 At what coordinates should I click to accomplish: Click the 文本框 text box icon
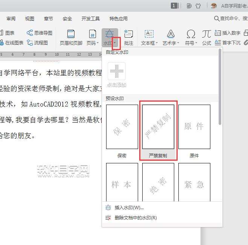pos(149,34)
